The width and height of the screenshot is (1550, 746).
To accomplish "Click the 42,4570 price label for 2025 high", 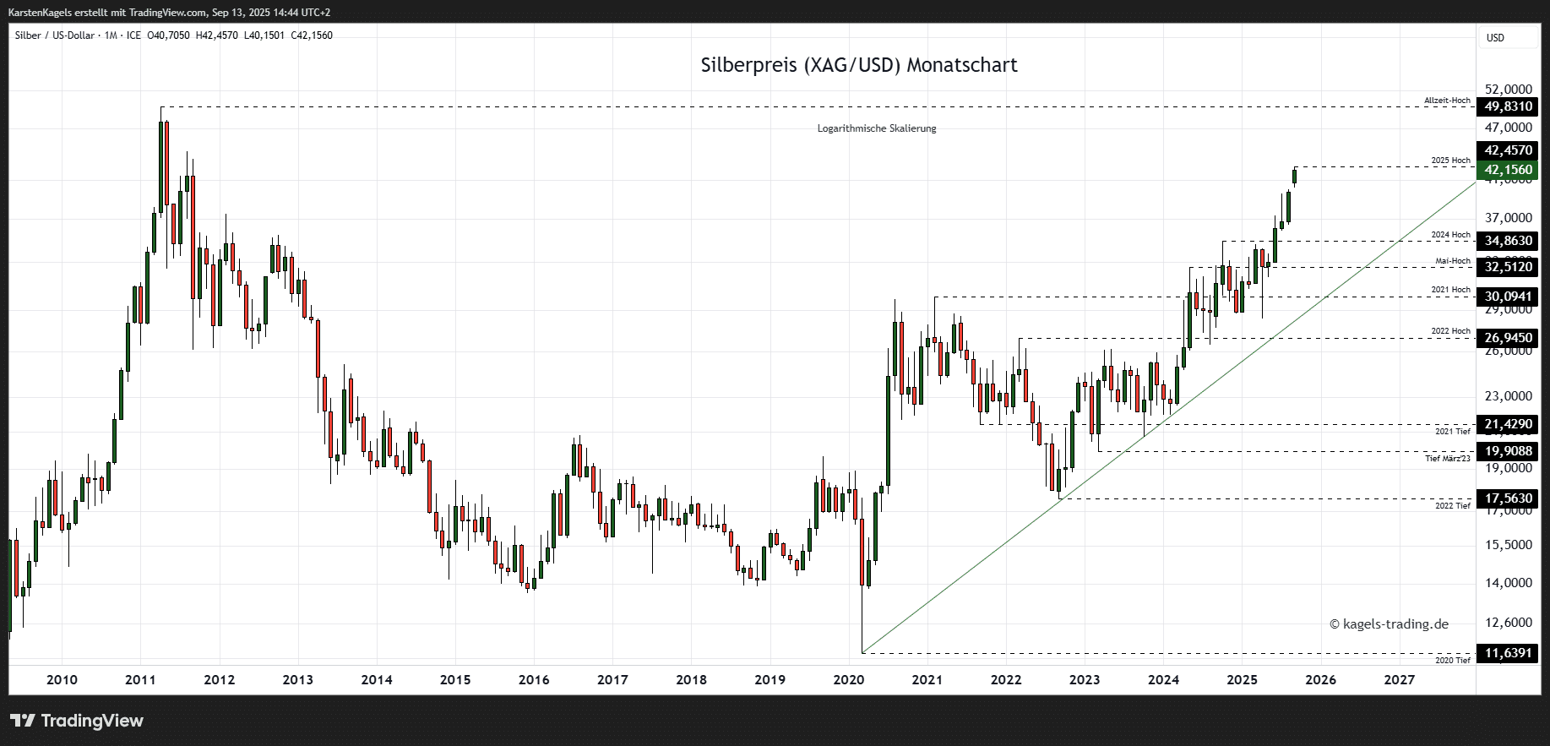I will coord(1508,150).
